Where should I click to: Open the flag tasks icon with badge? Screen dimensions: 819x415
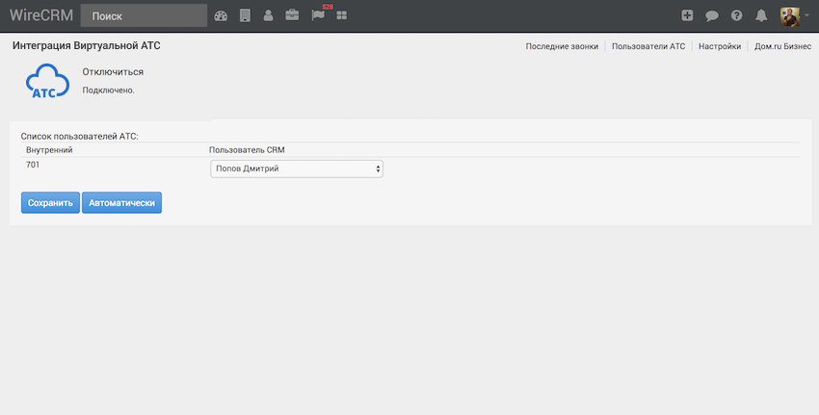[x=318, y=15]
